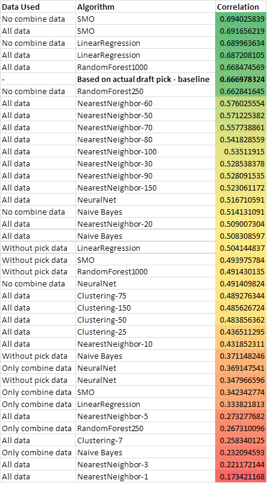Click correlation value 0.369147541
267x483 pixels.
tap(241, 368)
